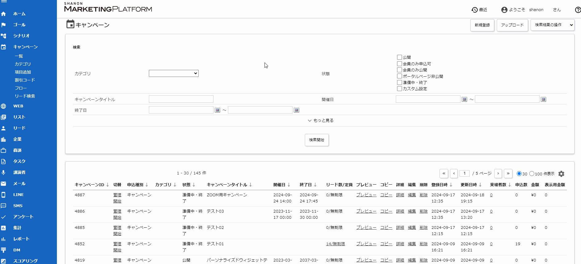Check the 公開 status checkbox
The image size is (581, 264).
[400, 57]
